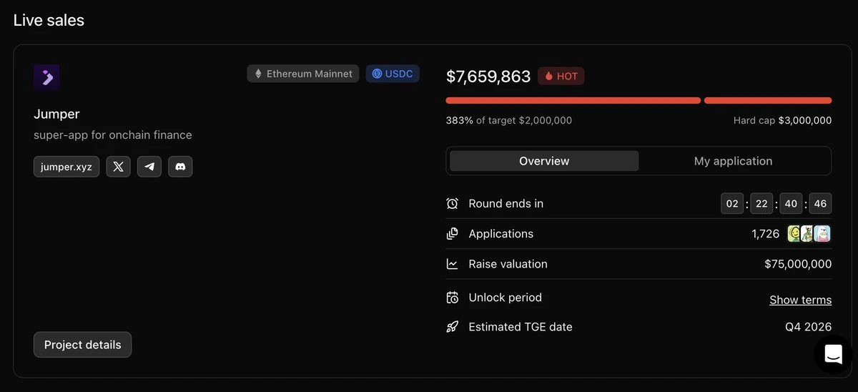The width and height of the screenshot is (858, 392).
Task: Click the HOT flame badge
Action: point(561,76)
